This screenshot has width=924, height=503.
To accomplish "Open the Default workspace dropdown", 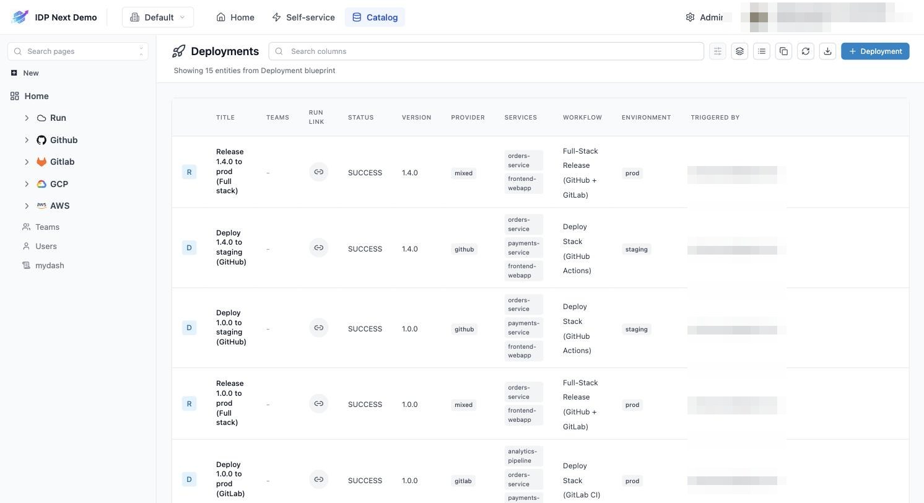I will [158, 17].
